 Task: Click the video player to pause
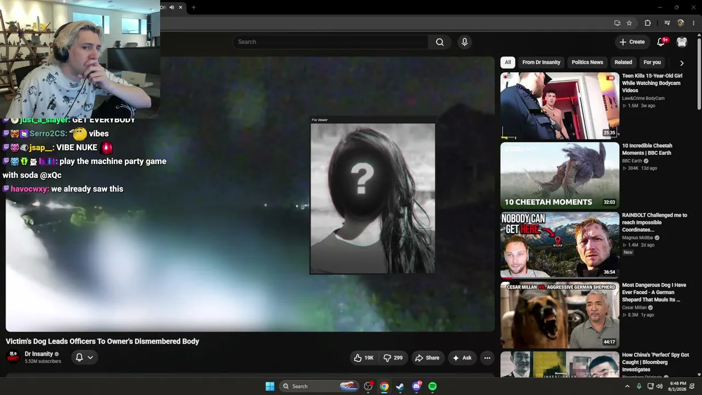point(250,194)
